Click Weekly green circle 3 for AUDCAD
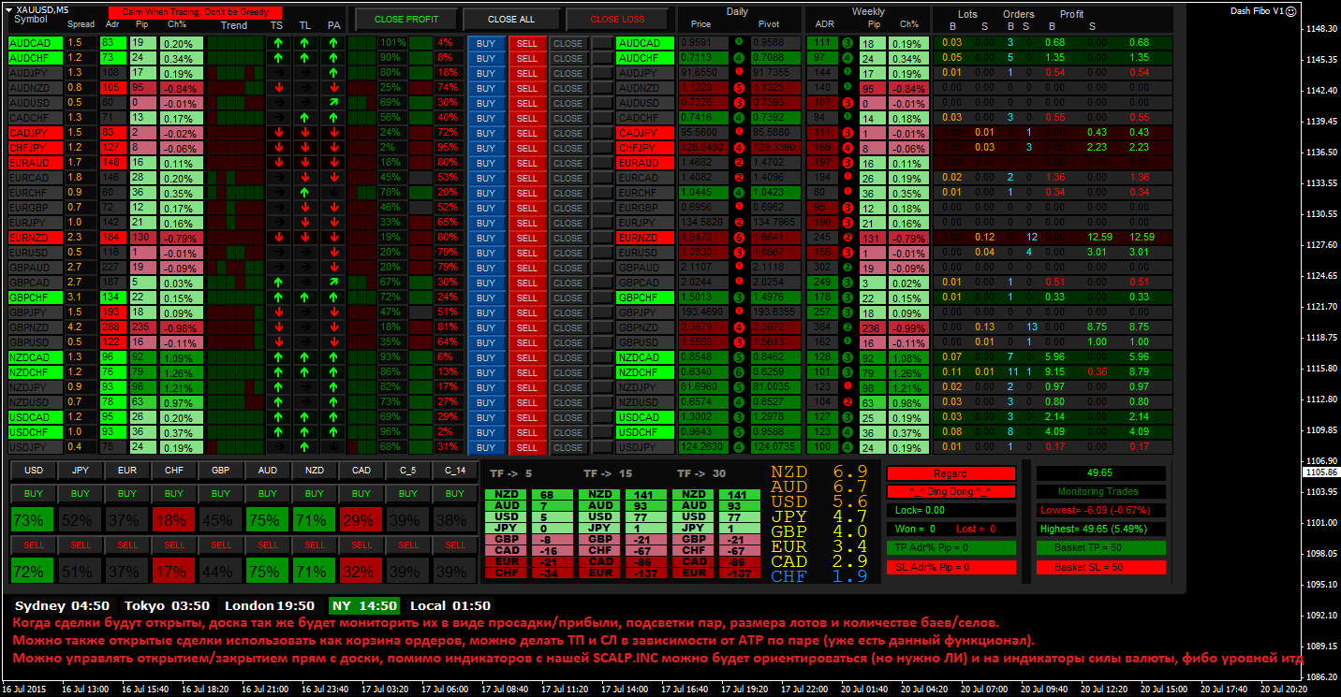This screenshot has height=697, width=1341. pos(847,43)
